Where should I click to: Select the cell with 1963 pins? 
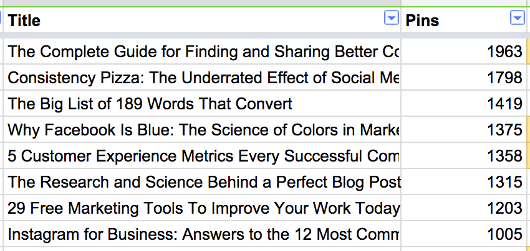pyautogui.click(x=464, y=51)
